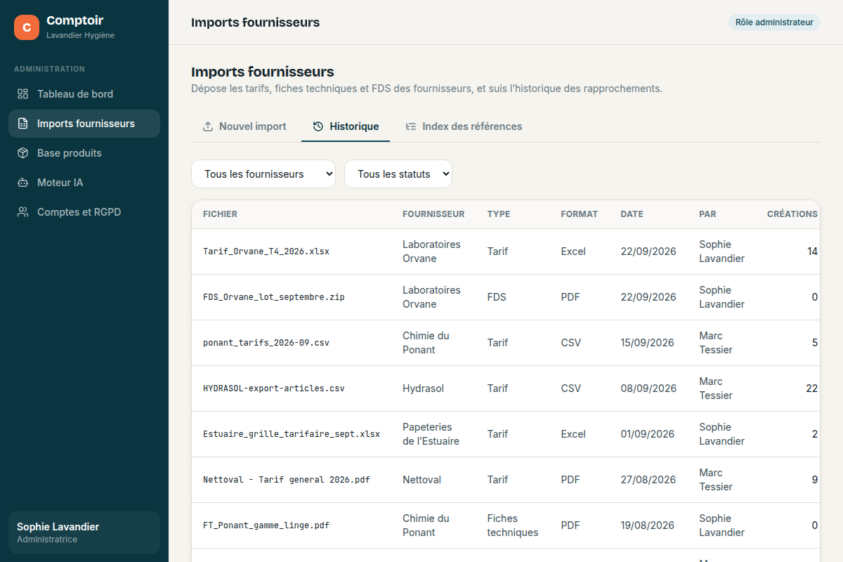Click the FORMAT column header
This screenshot has height=562, width=843.
click(x=579, y=214)
